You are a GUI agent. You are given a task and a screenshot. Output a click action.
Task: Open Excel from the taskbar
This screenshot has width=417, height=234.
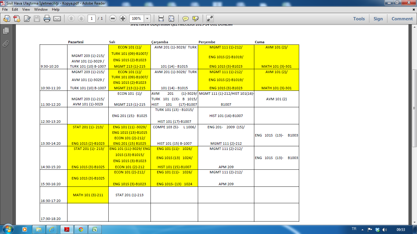click(x=95, y=229)
